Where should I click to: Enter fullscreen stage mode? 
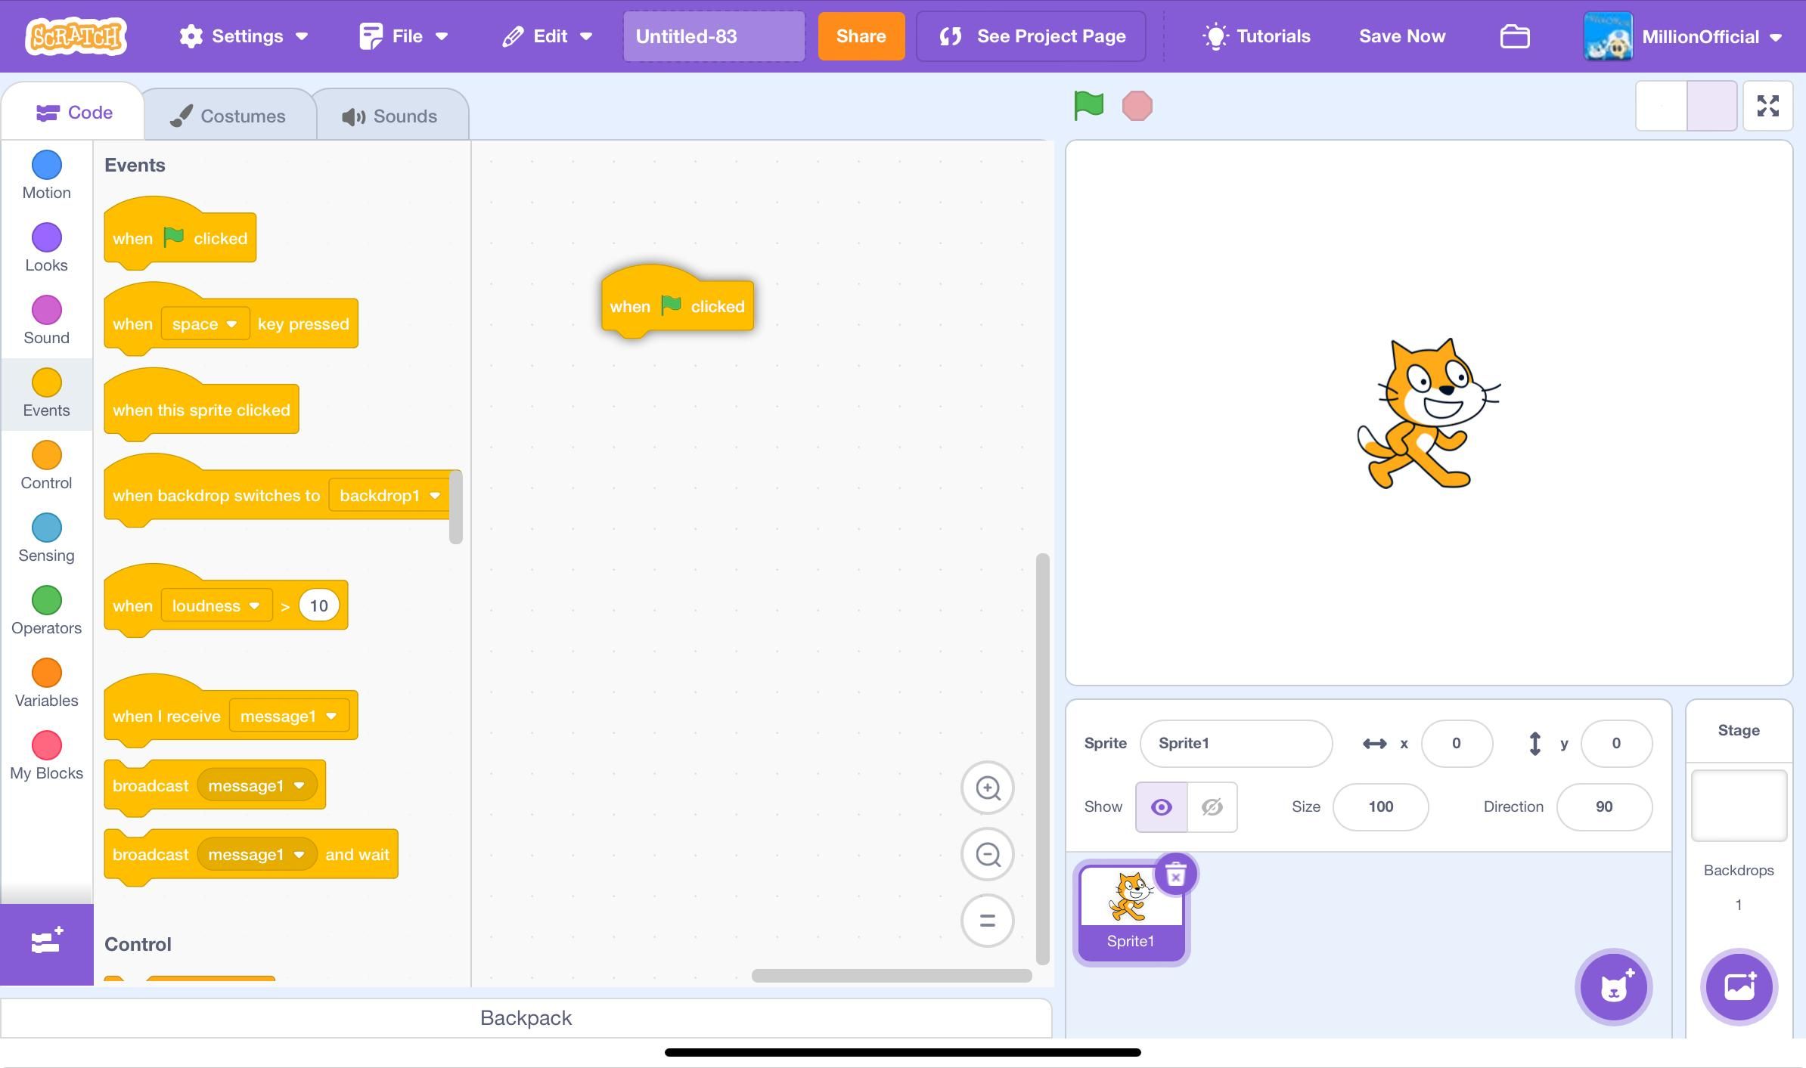[1768, 106]
